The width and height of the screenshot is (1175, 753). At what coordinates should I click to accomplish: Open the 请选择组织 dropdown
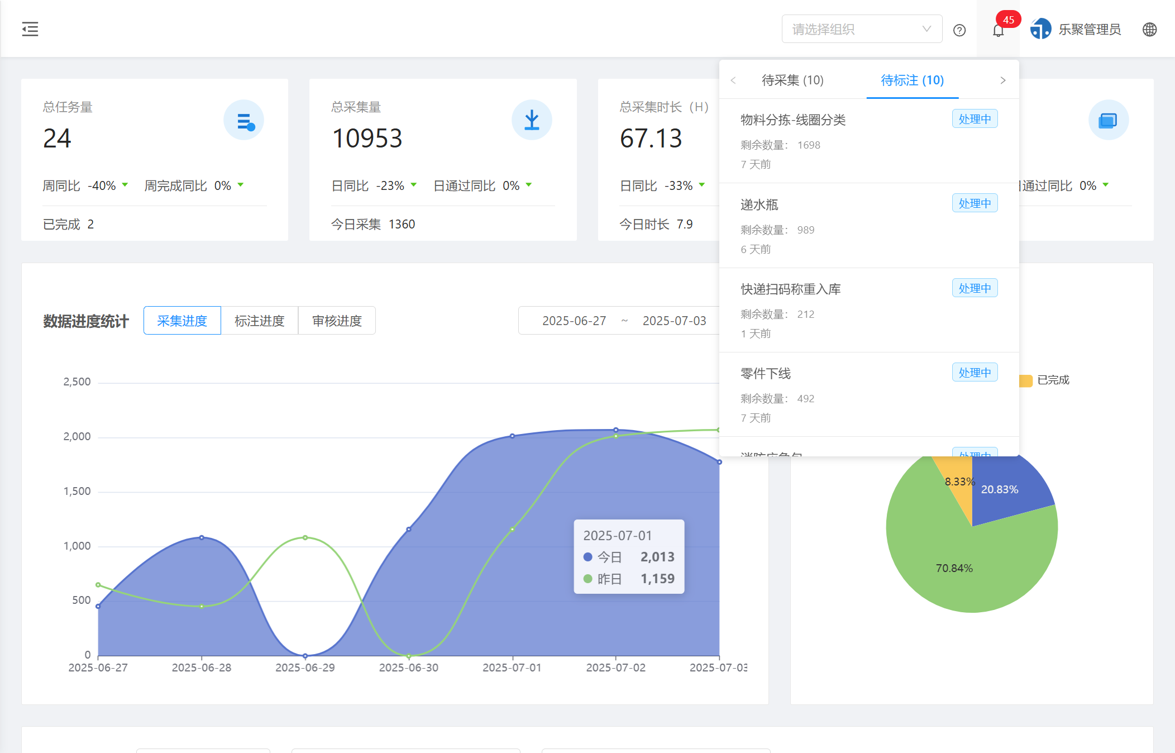coord(861,29)
